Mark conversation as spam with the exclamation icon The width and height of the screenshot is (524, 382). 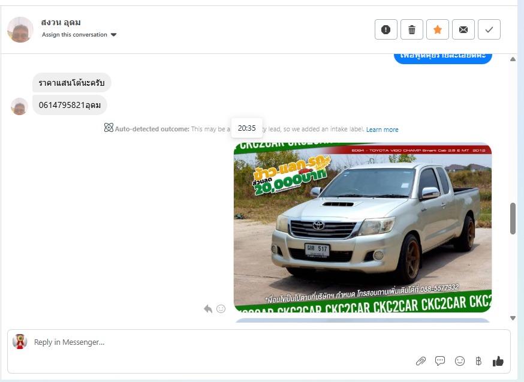(386, 29)
